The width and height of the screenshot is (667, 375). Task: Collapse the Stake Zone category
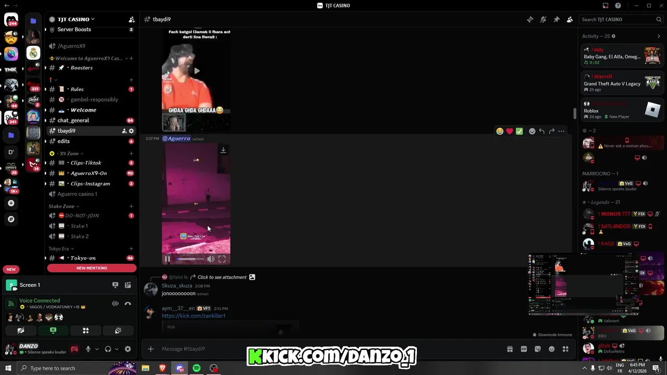(64, 206)
